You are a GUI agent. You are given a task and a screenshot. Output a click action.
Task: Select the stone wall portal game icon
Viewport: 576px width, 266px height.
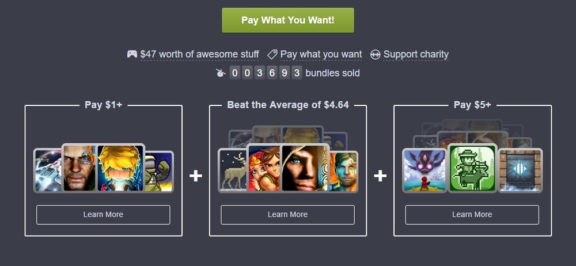520,170
